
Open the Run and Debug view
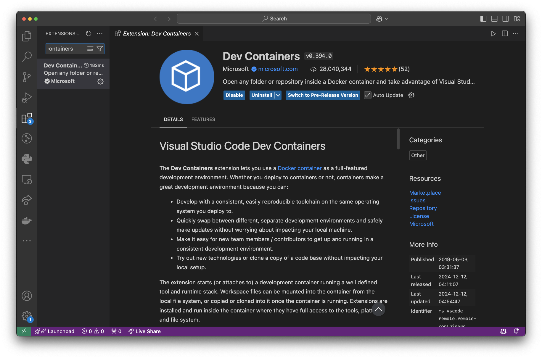click(x=27, y=97)
